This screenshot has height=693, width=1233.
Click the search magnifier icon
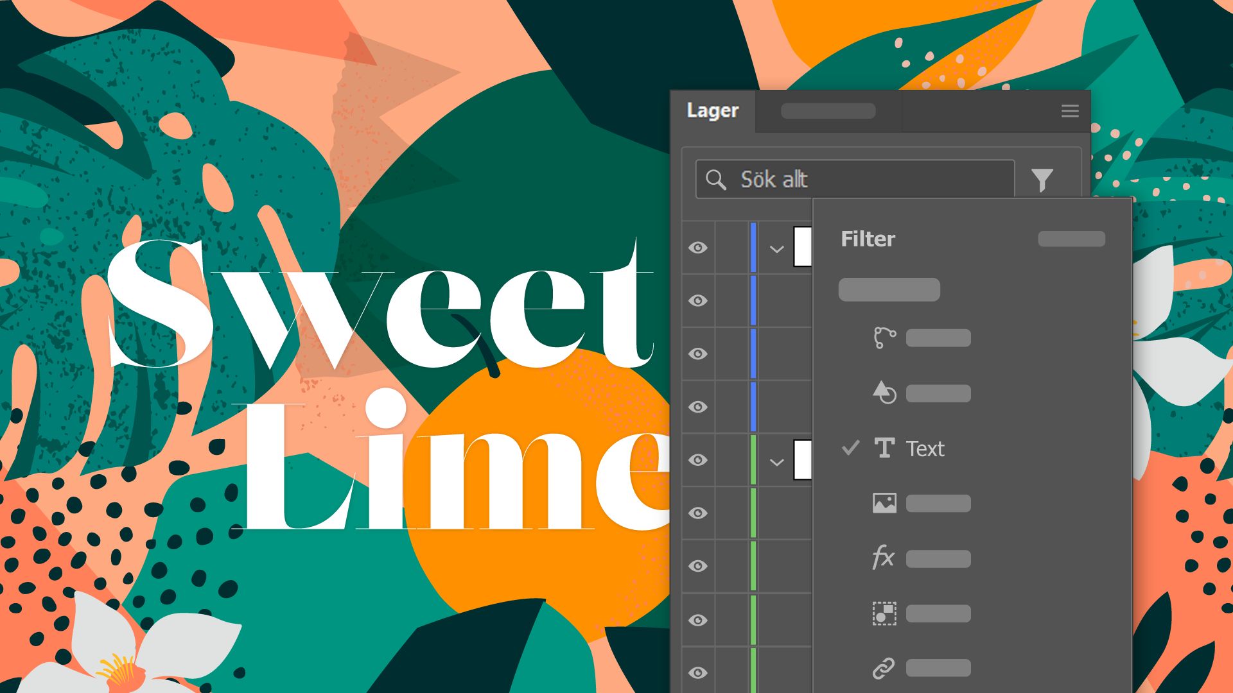tap(715, 179)
